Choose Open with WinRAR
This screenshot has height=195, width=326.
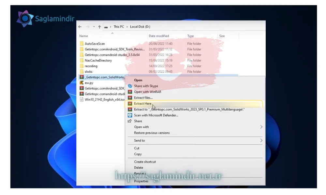[147, 92]
